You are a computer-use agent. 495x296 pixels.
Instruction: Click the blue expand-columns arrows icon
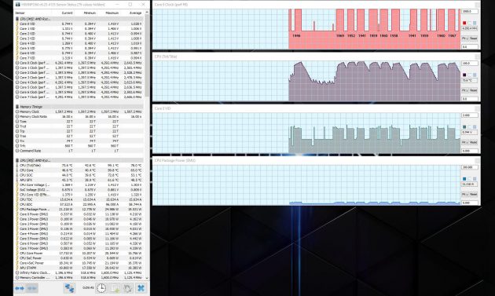[20, 288]
